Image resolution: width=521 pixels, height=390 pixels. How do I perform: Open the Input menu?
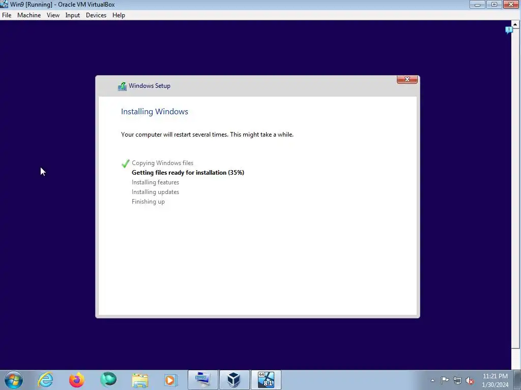(72, 15)
